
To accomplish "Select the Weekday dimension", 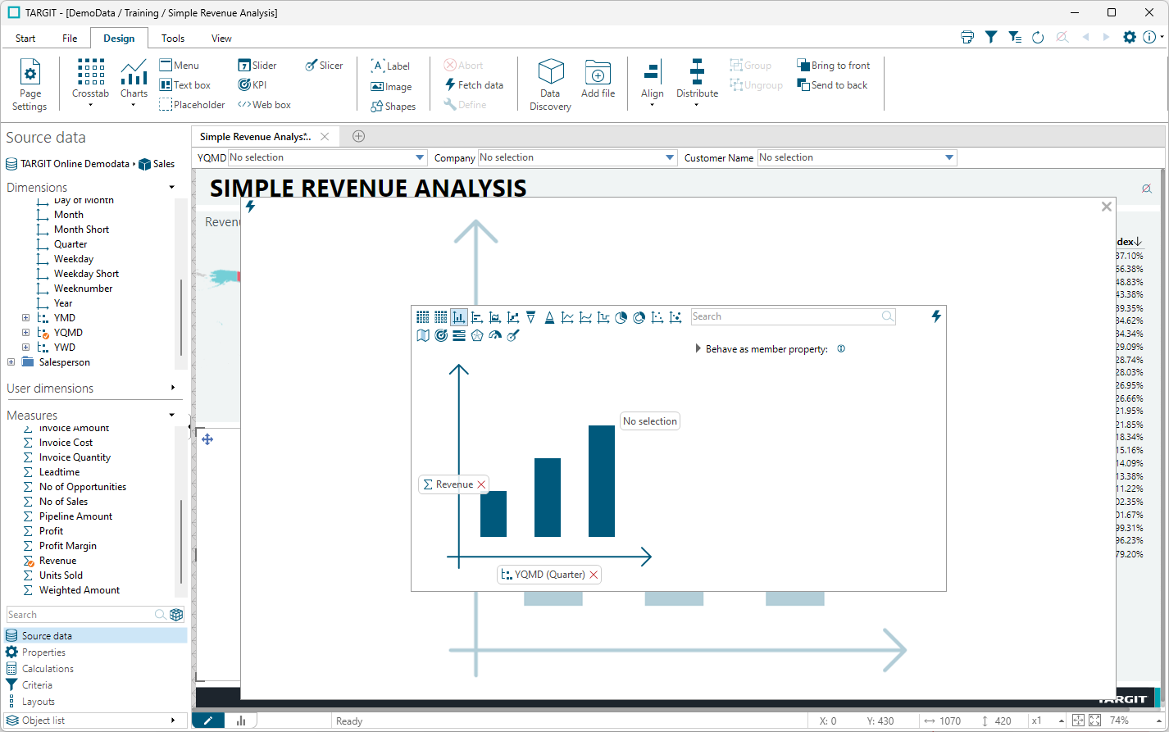I will (74, 259).
